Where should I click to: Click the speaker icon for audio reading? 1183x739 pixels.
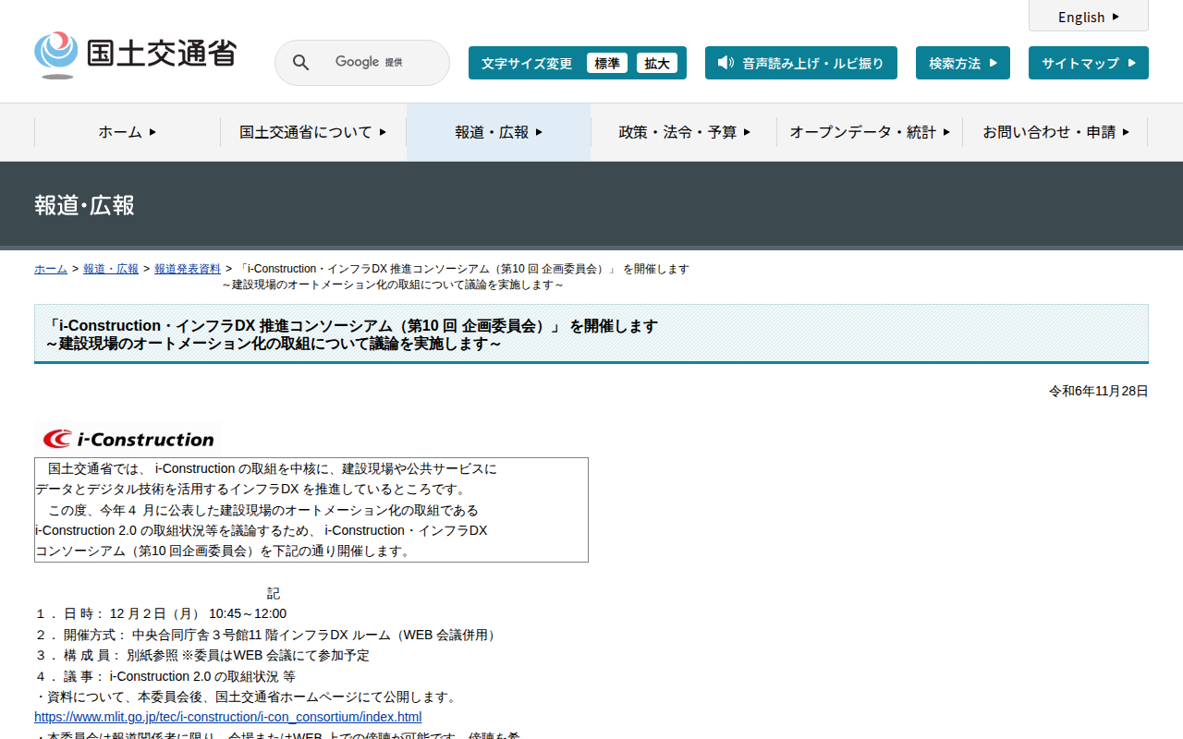(x=726, y=63)
